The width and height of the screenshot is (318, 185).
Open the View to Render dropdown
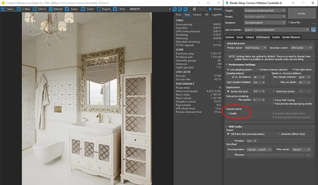click(277, 30)
